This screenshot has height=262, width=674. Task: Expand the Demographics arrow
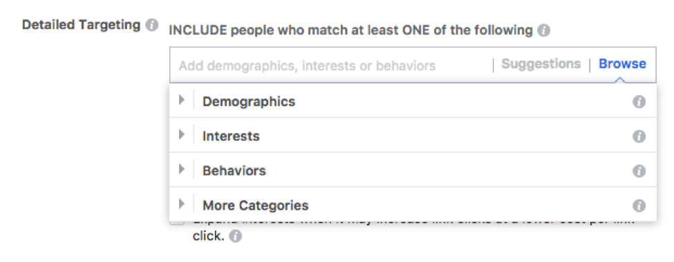(x=181, y=101)
